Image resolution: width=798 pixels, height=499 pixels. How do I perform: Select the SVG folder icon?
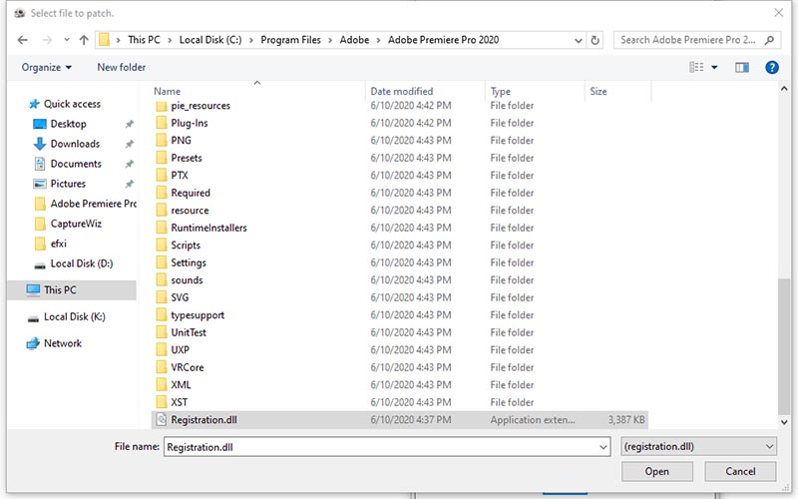point(162,297)
